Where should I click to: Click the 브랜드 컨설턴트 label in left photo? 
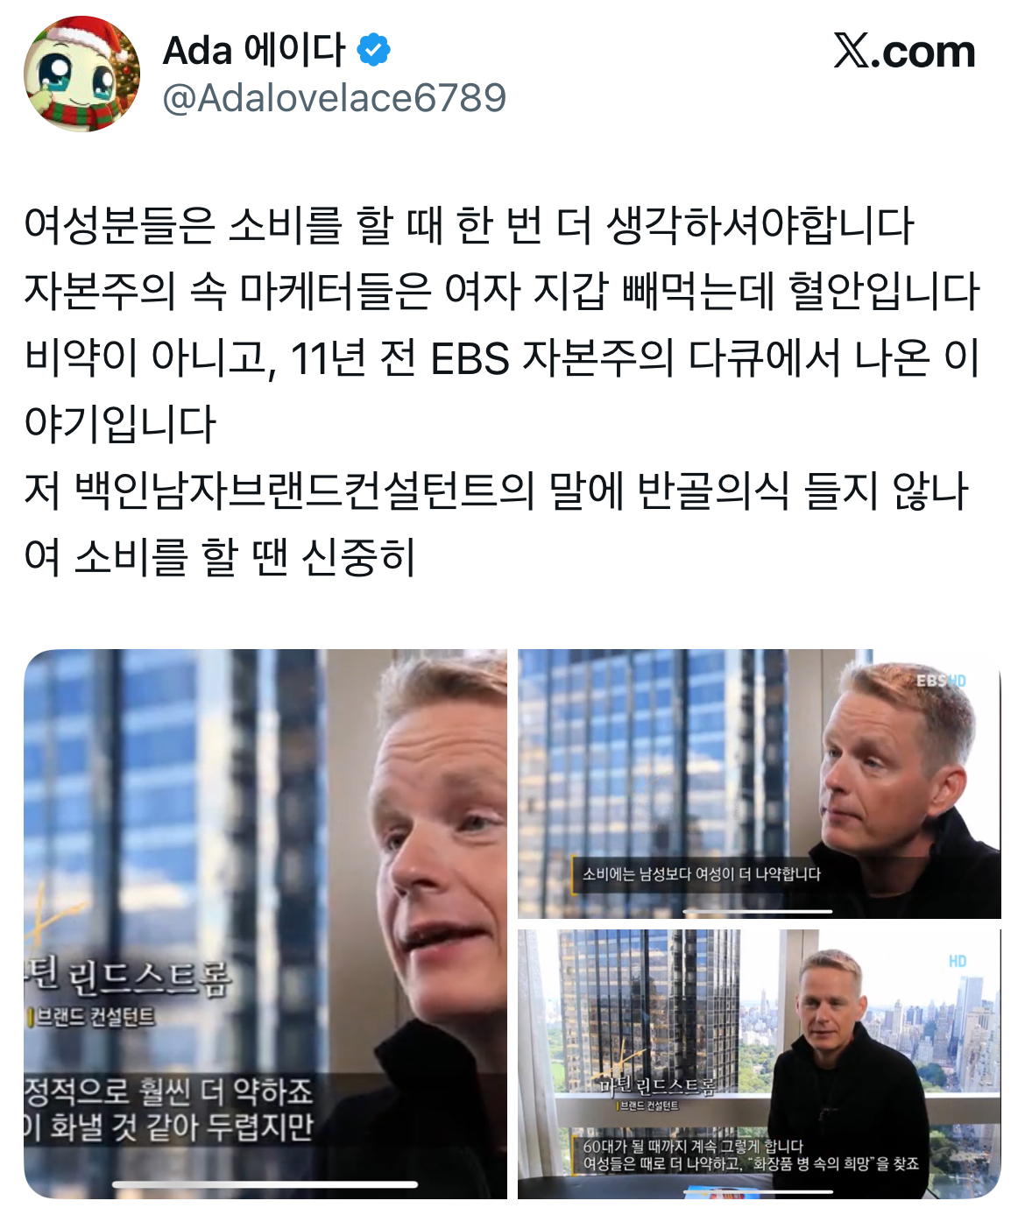[x=92, y=1017]
